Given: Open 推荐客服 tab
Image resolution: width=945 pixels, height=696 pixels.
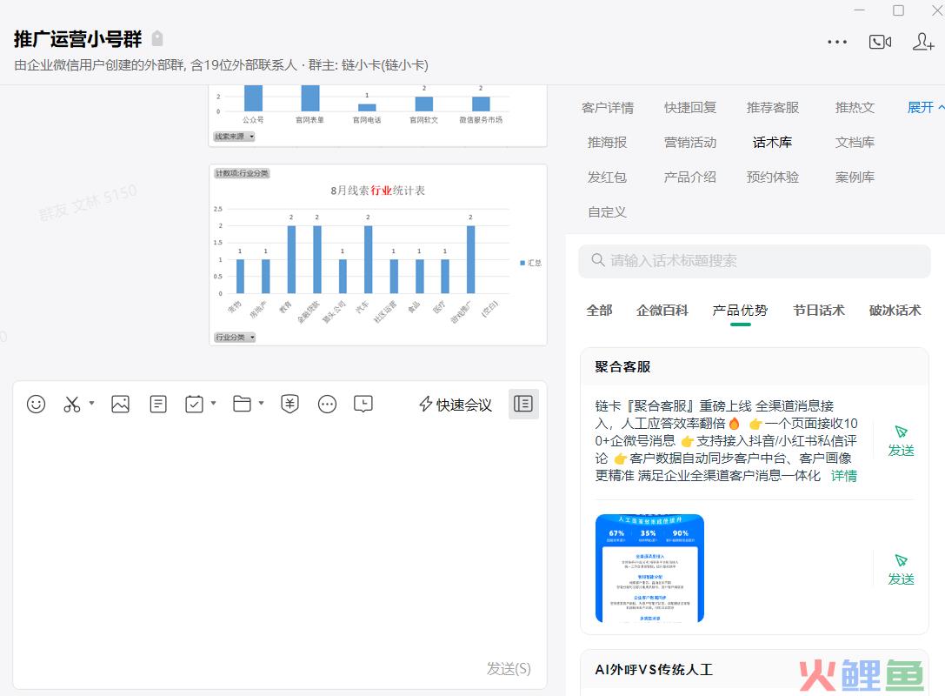Looking at the screenshot, I should point(773,107).
